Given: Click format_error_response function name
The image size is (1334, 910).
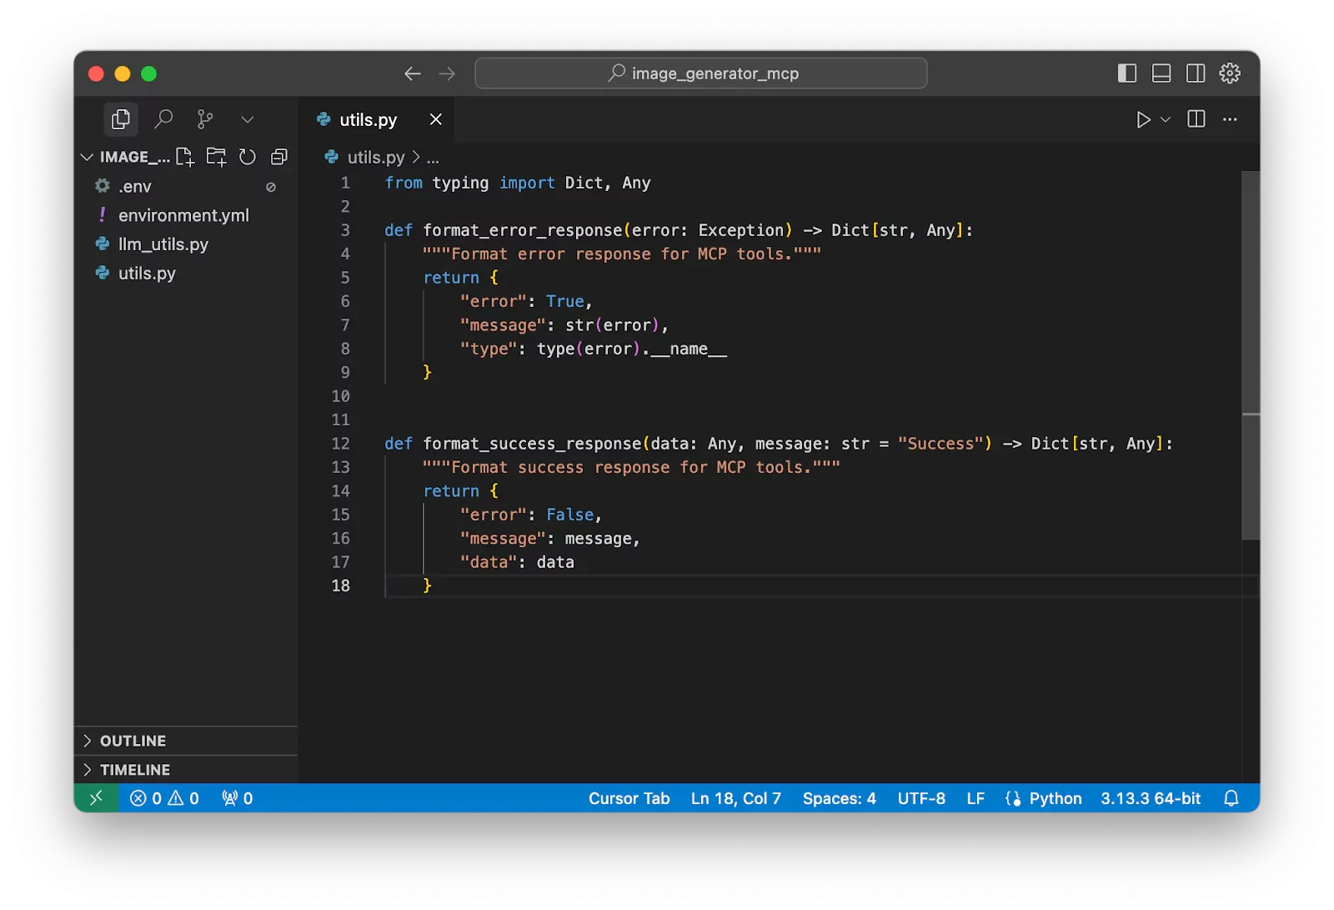Looking at the screenshot, I should click(523, 230).
